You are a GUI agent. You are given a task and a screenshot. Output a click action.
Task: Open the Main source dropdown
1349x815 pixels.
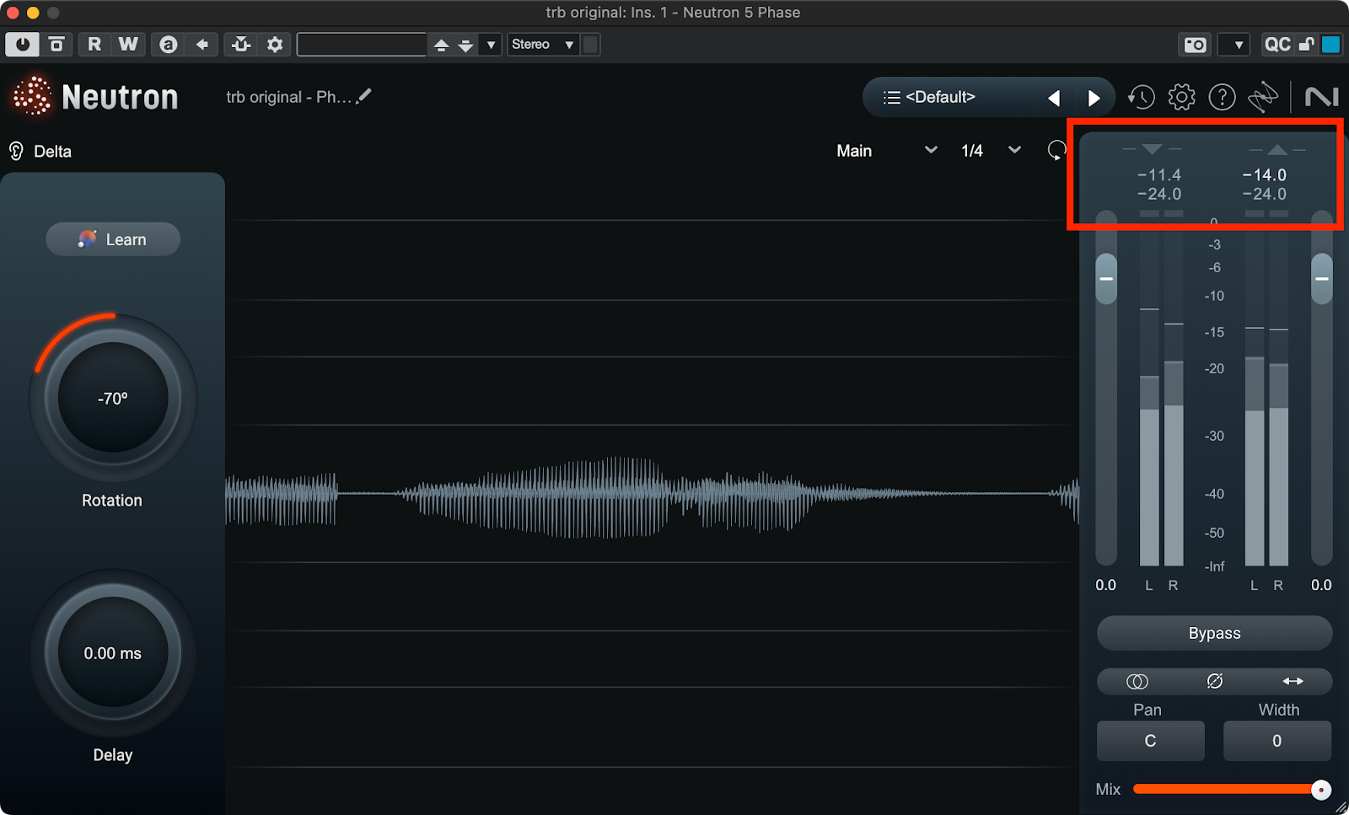tap(886, 151)
